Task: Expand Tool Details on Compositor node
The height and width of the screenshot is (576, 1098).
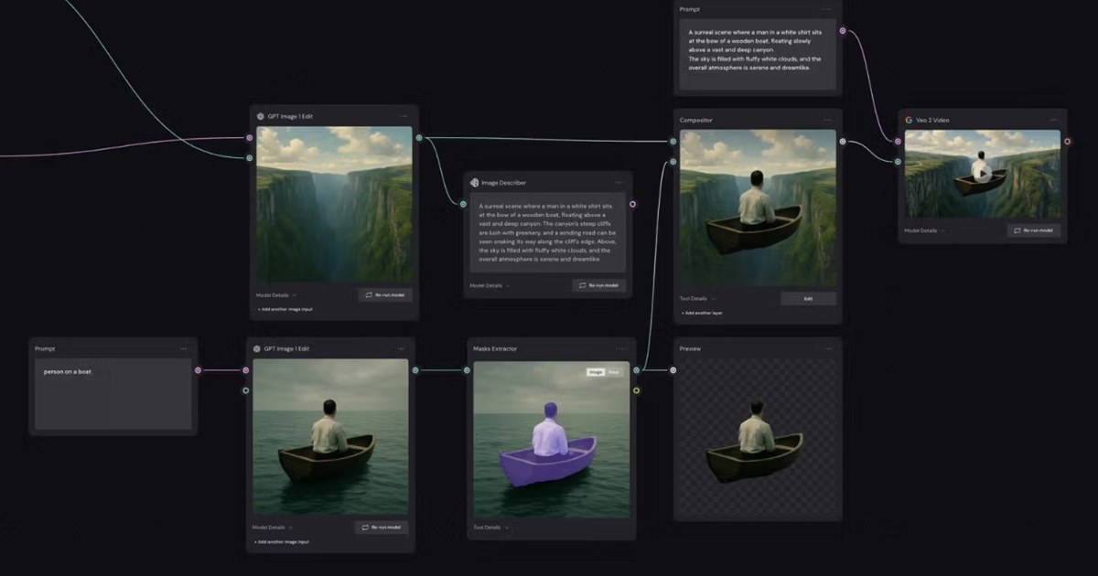Action: [x=696, y=298]
